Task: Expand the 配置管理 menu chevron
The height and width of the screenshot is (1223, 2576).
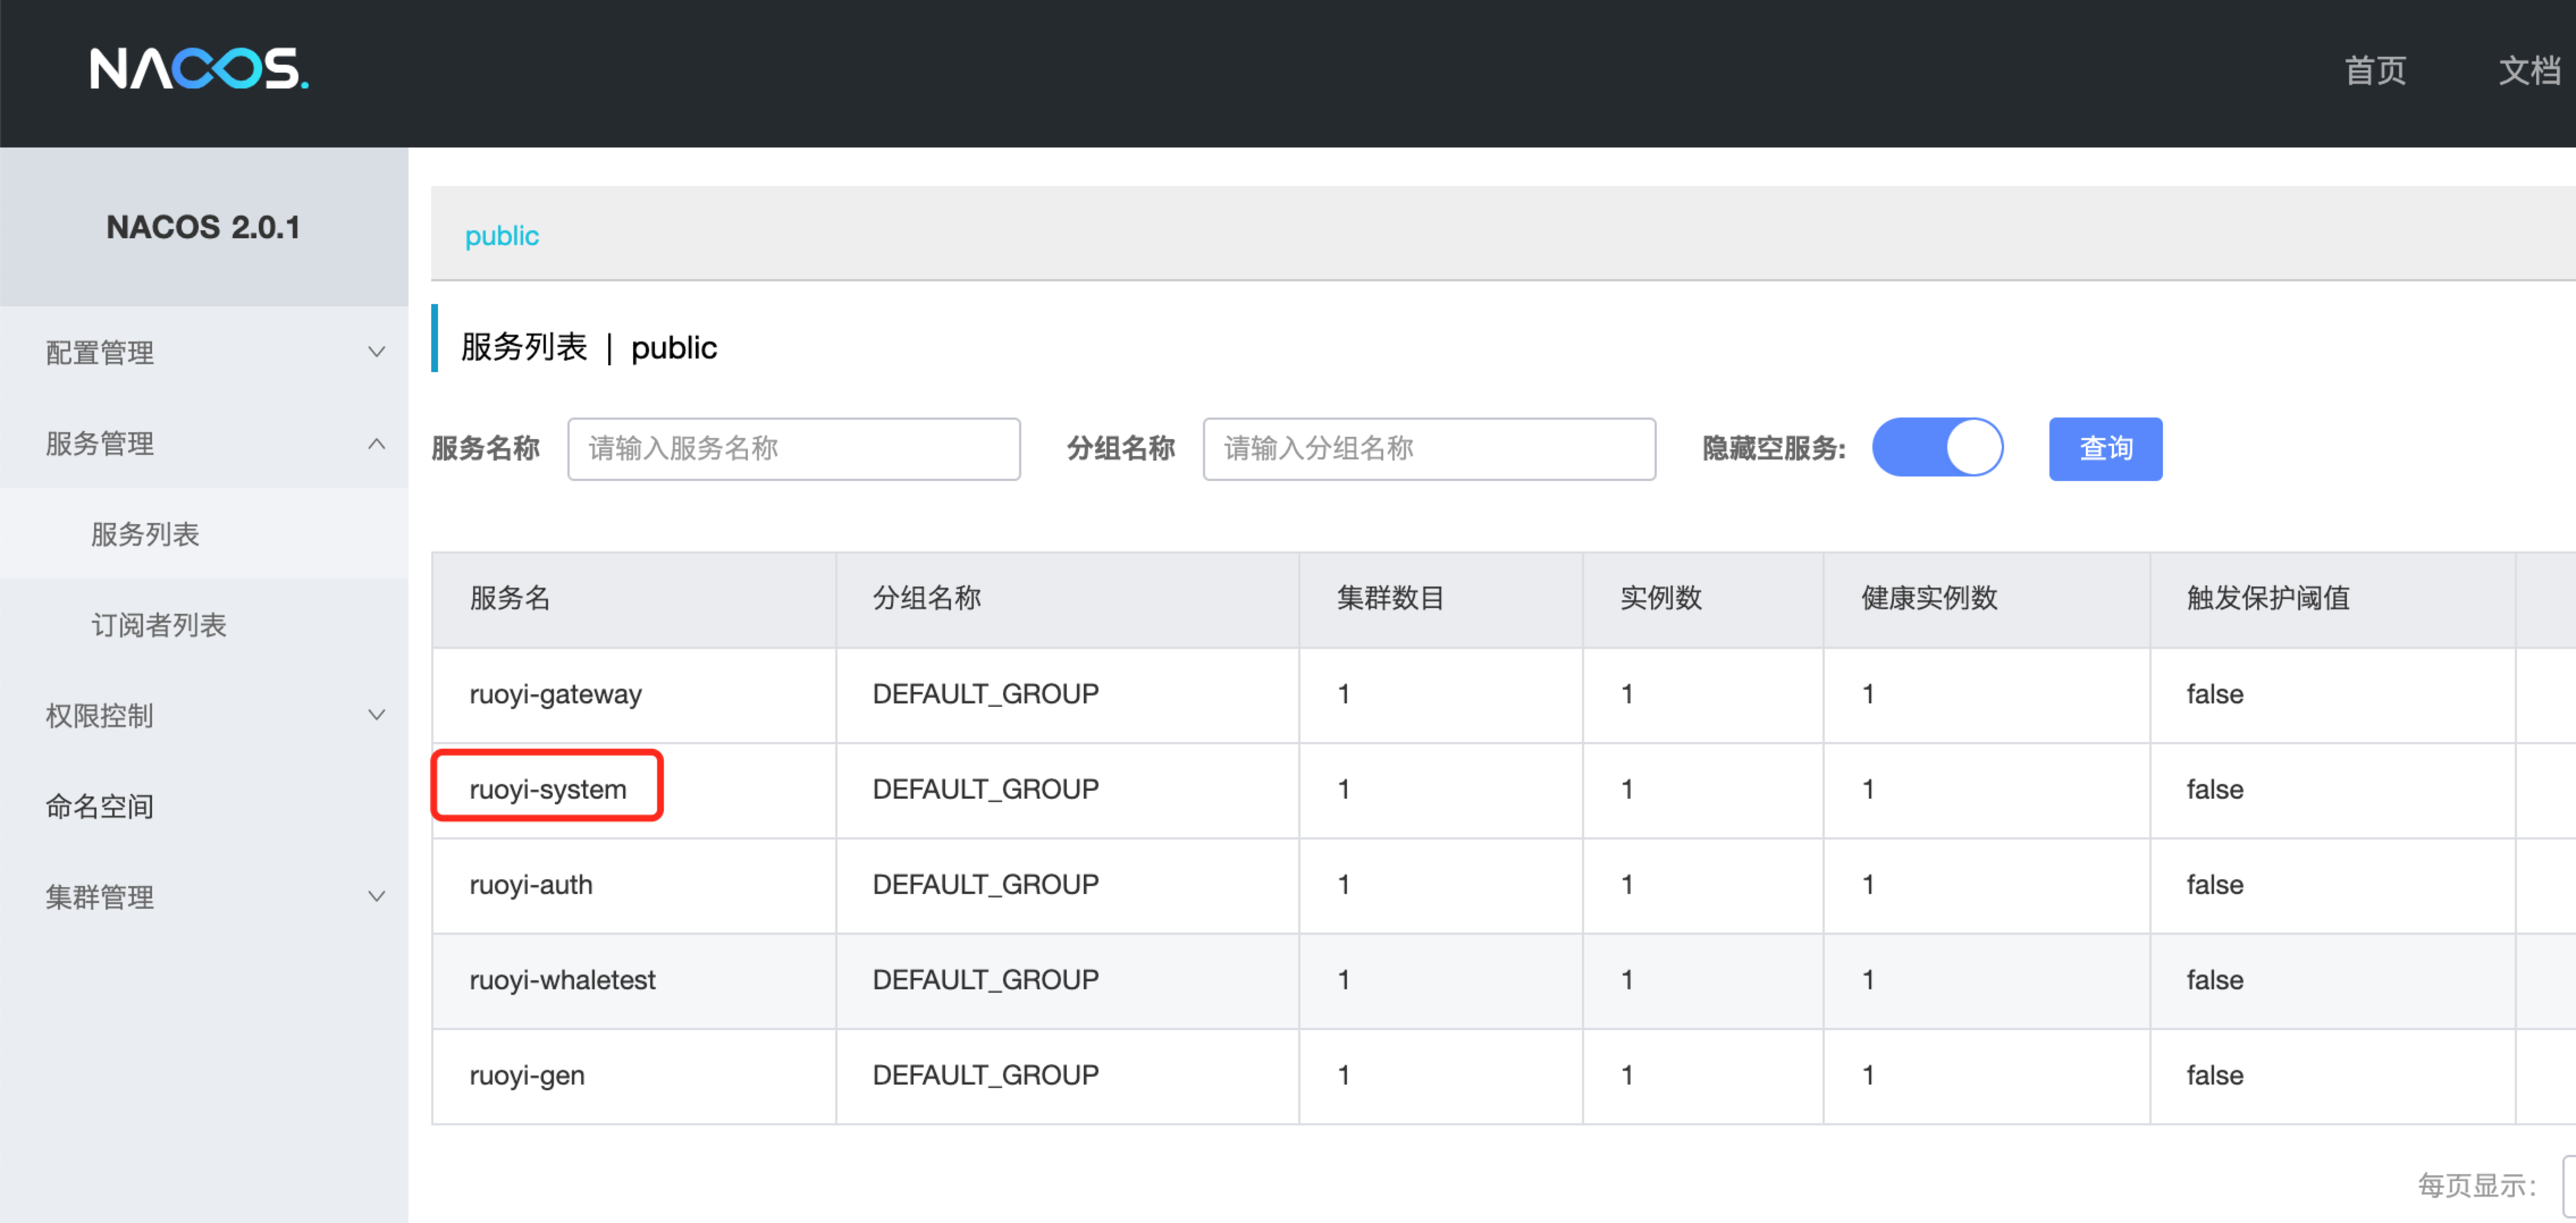Action: click(x=376, y=352)
